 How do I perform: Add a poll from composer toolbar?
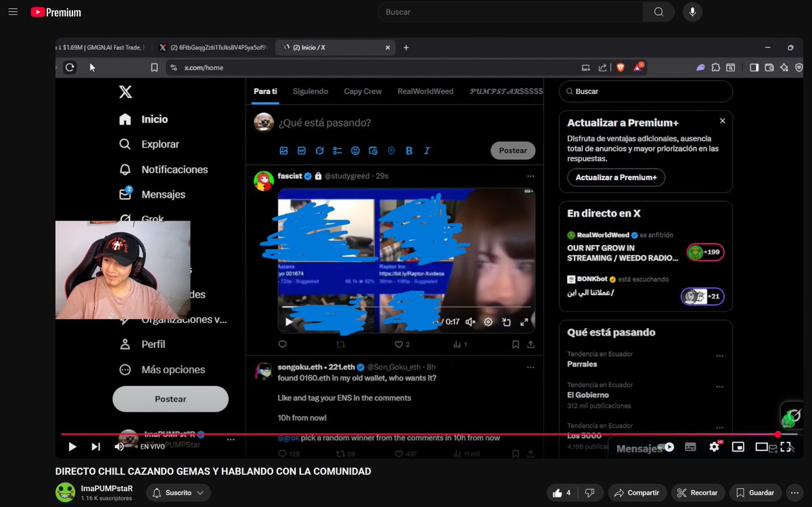click(x=338, y=151)
